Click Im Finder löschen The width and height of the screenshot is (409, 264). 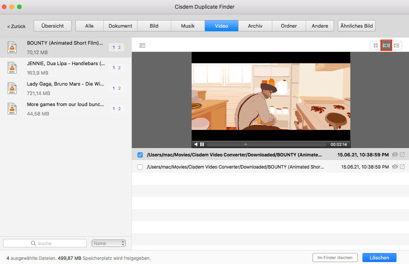335,258
